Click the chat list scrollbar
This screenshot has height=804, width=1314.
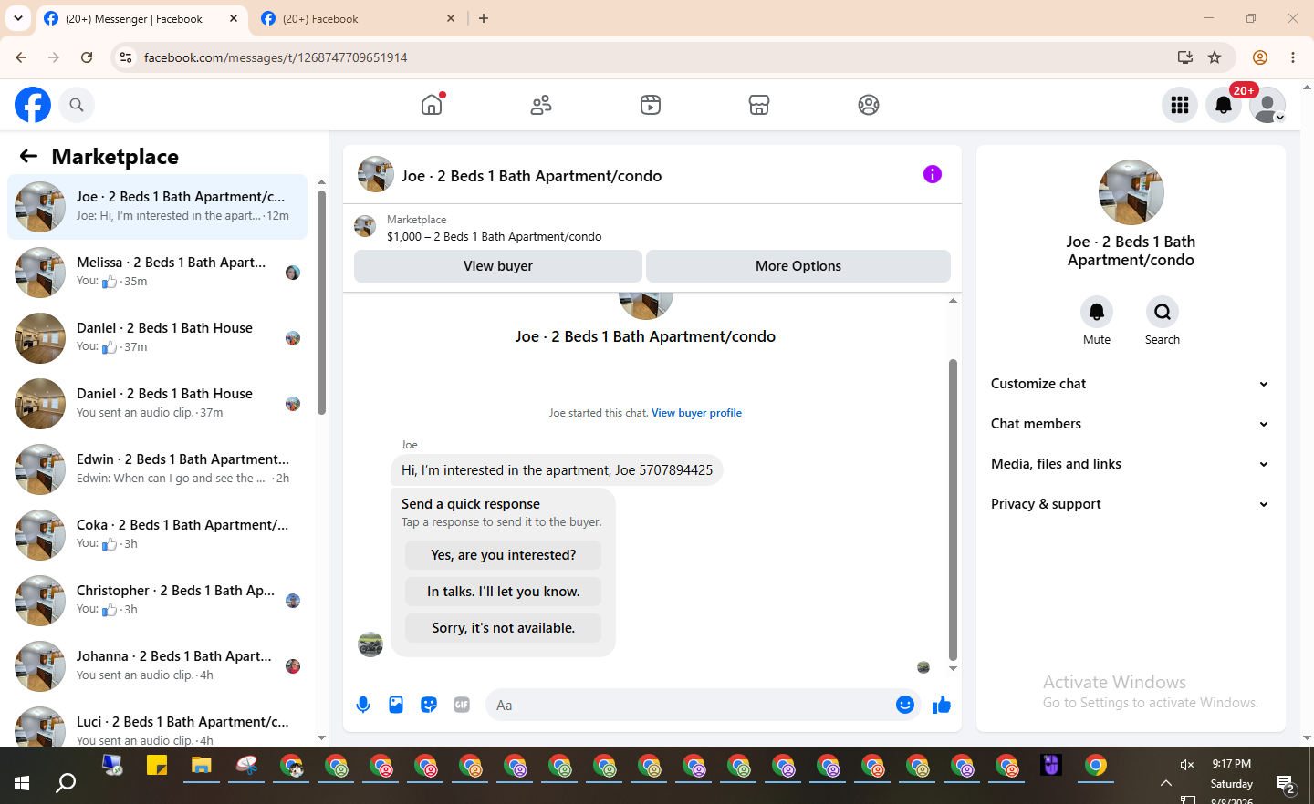pyautogui.click(x=321, y=301)
